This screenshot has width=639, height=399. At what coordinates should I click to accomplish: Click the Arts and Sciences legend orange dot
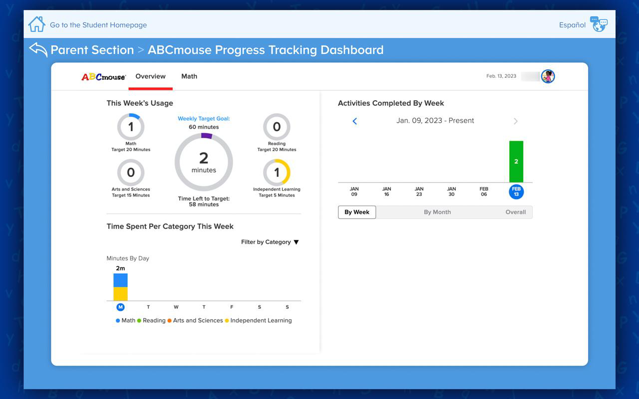coord(170,321)
